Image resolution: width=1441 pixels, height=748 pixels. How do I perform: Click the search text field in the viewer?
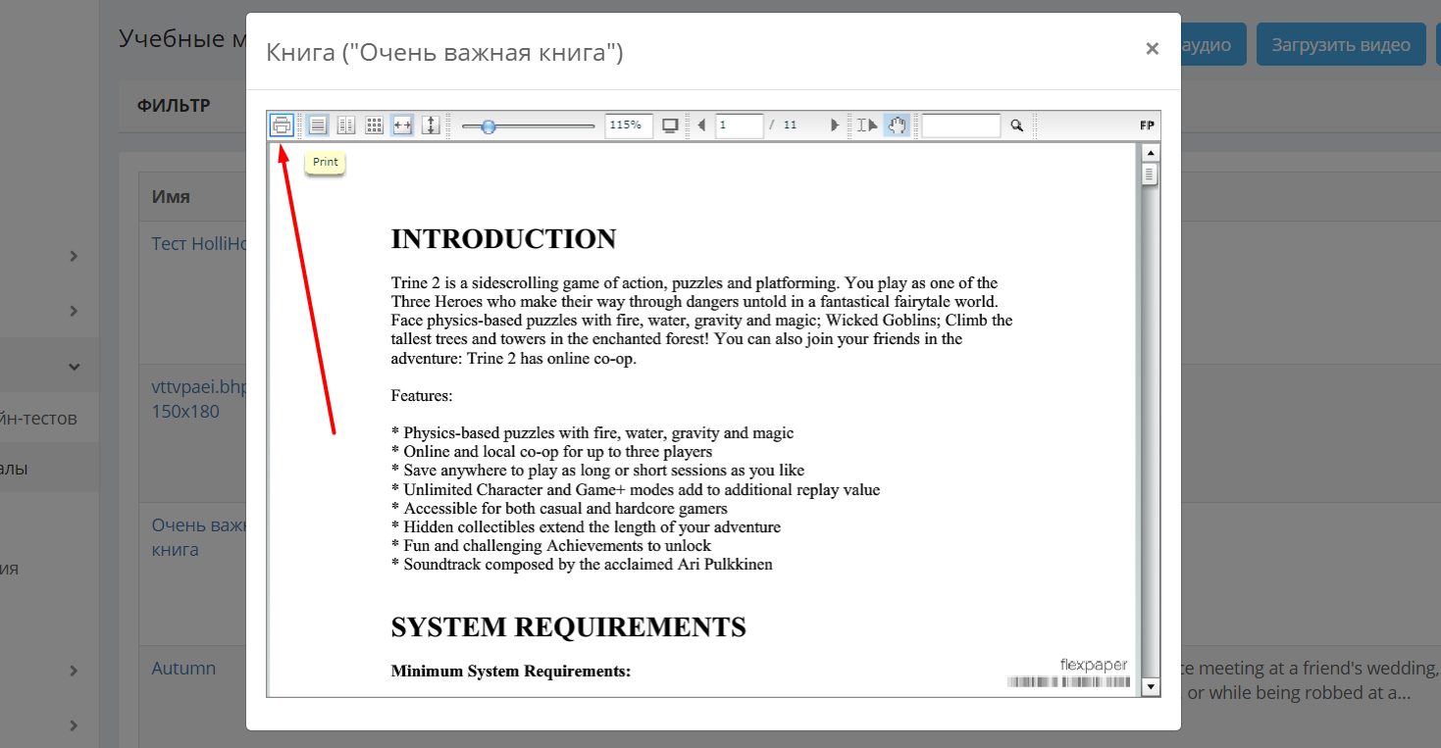961,125
